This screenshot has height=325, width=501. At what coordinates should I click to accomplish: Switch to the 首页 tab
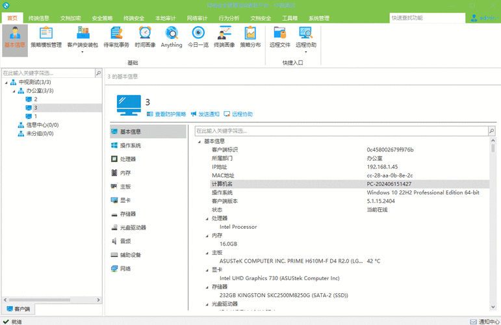coord(12,18)
